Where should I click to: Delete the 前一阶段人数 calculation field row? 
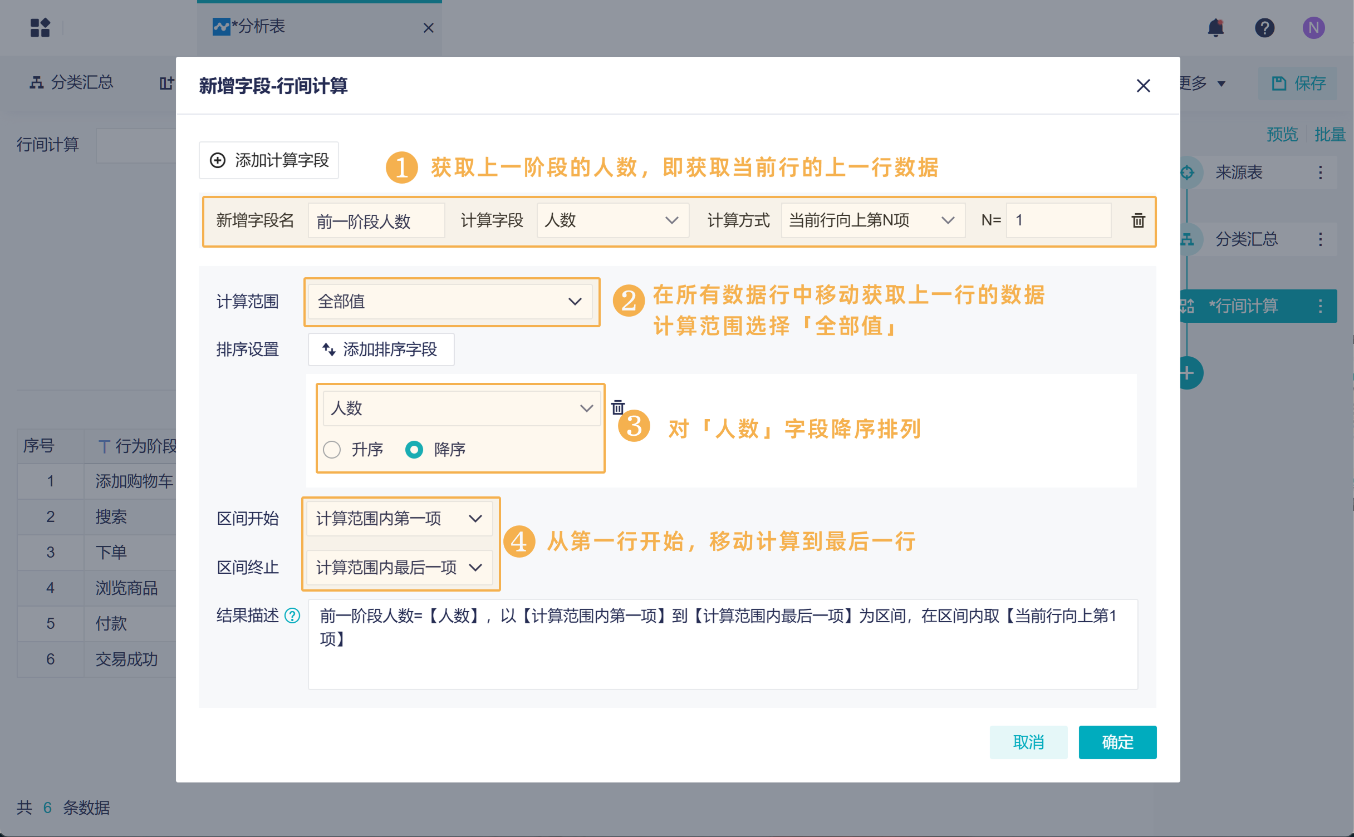coord(1138,220)
